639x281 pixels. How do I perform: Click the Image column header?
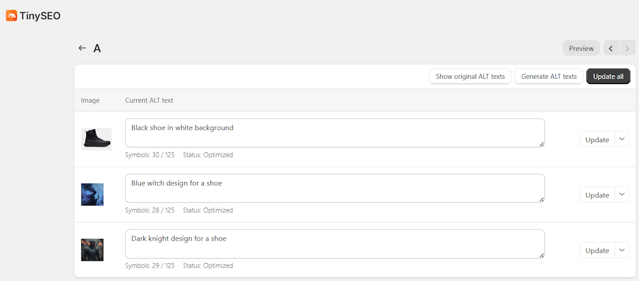pyautogui.click(x=90, y=100)
